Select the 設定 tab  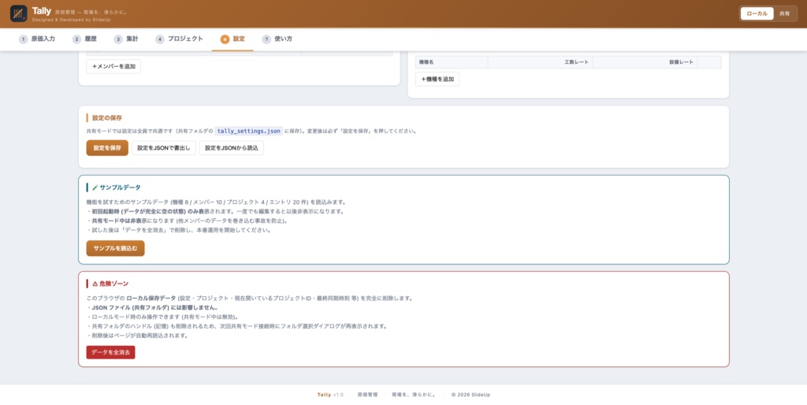[232, 39]
